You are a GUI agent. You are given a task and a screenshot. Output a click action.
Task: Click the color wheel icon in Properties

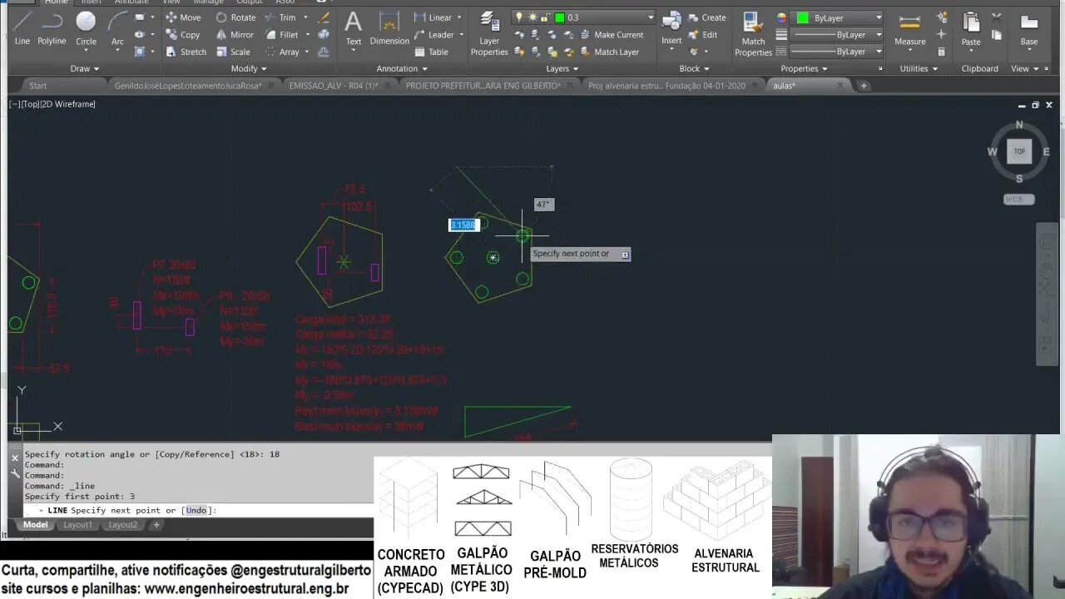781,17
